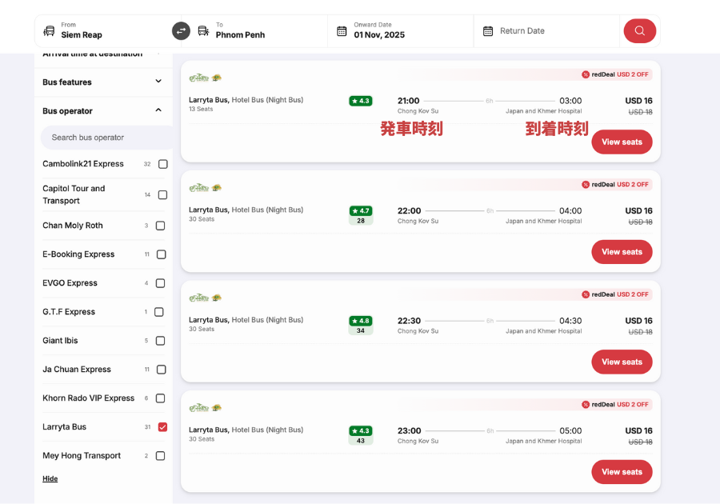
Task: Click the Hide link under operators
Action: [x=50, y=478]
